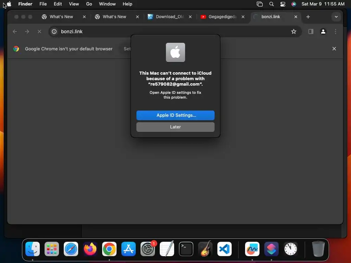Viewport: 351px width, 263px height.
Task: Open Stage Manager menu bar icon
Action: coord(260,4)
